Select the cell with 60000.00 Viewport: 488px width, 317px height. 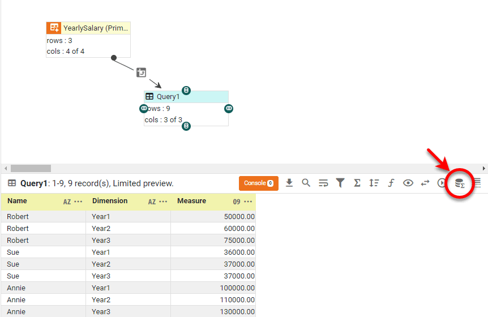pos(213,228)
